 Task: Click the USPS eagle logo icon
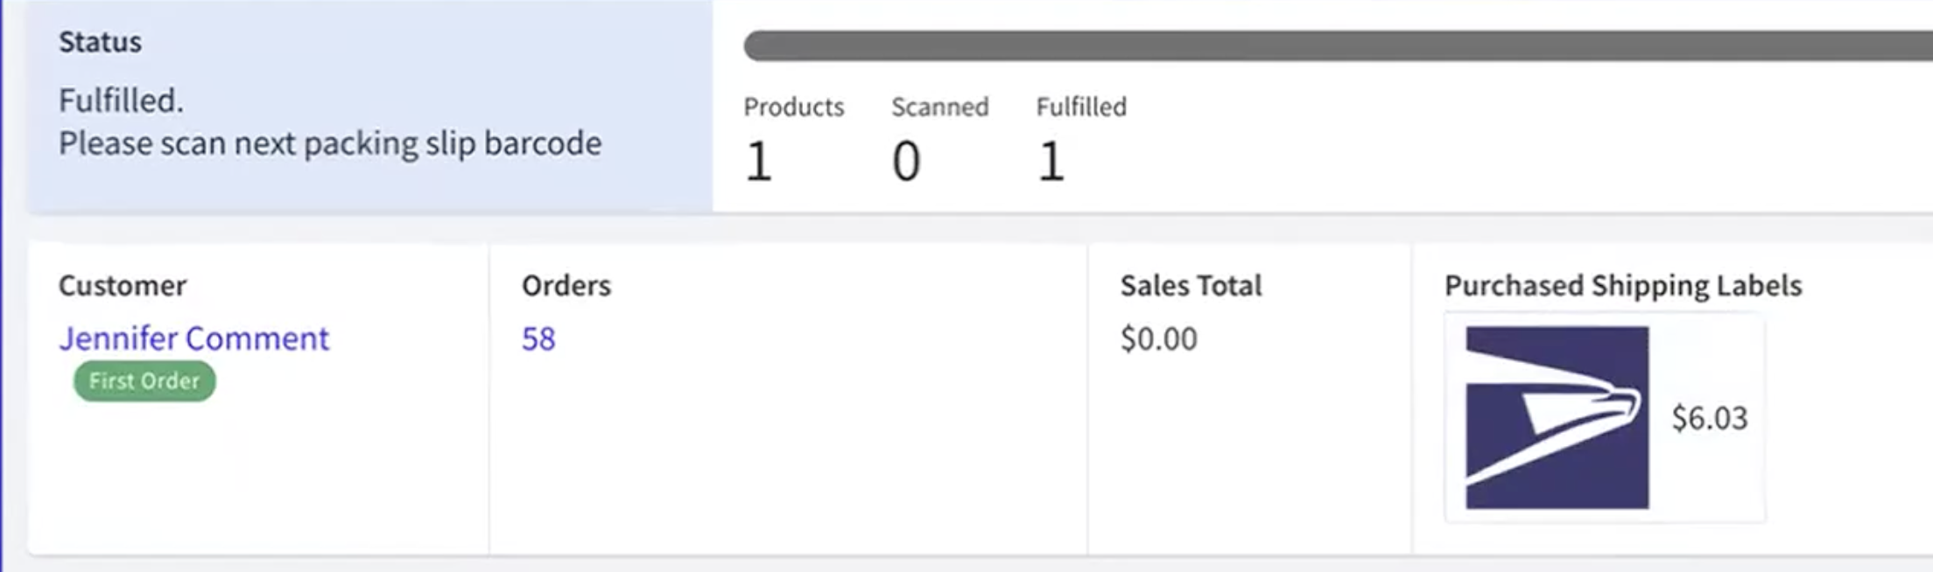pos(1557,417)
